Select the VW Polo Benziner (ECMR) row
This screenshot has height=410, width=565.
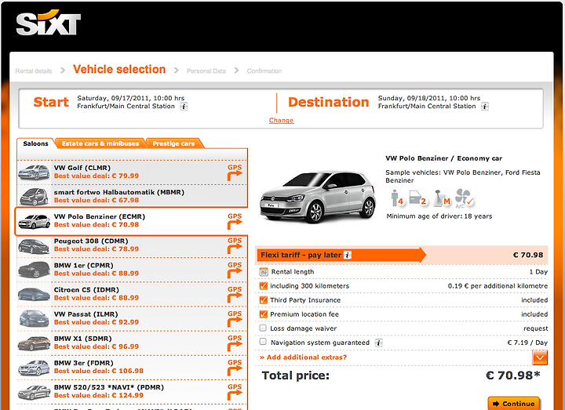click(131, 221)
